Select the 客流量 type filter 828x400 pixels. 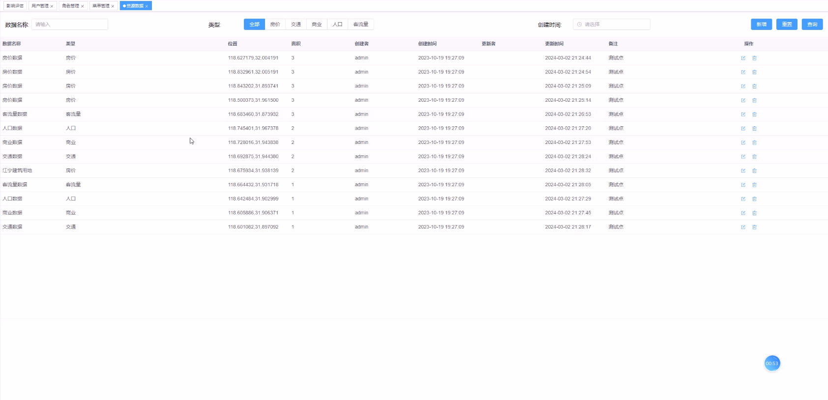click(360, 25)
